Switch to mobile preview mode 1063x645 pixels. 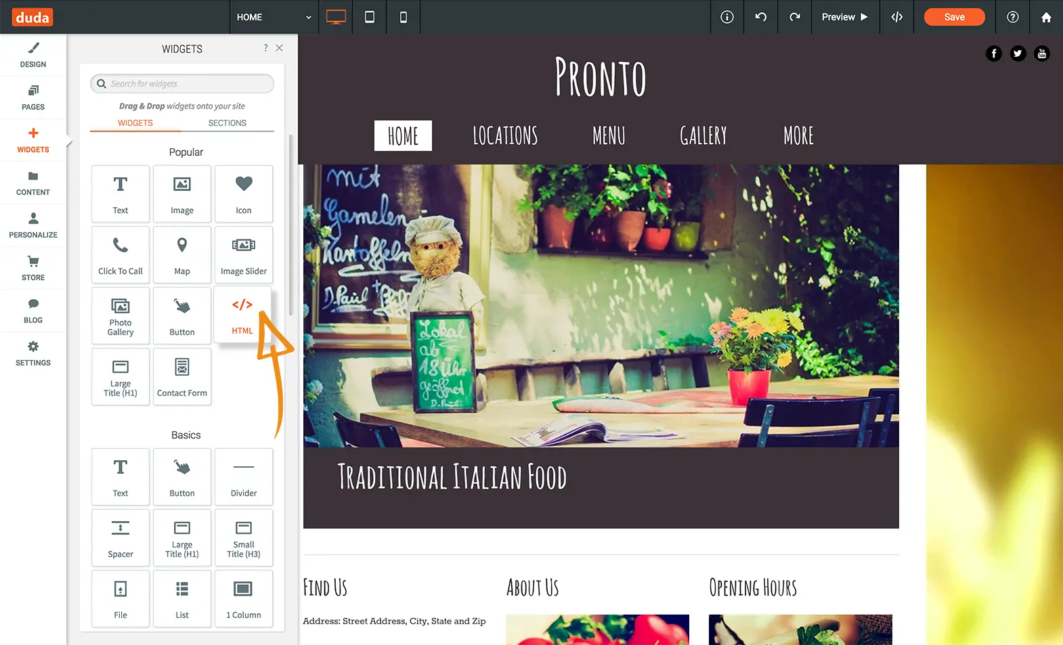(x=404, y=17)
